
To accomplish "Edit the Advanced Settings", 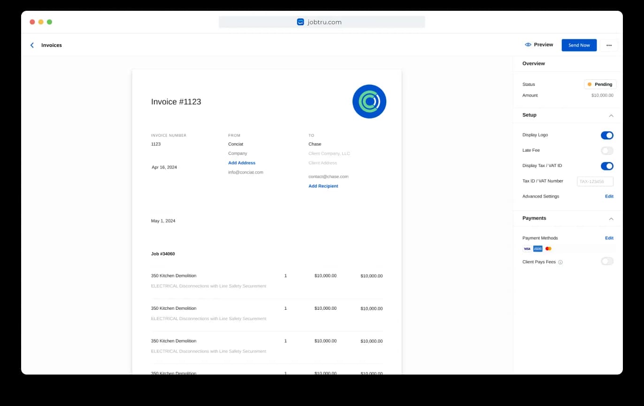I will coord(609,196).
